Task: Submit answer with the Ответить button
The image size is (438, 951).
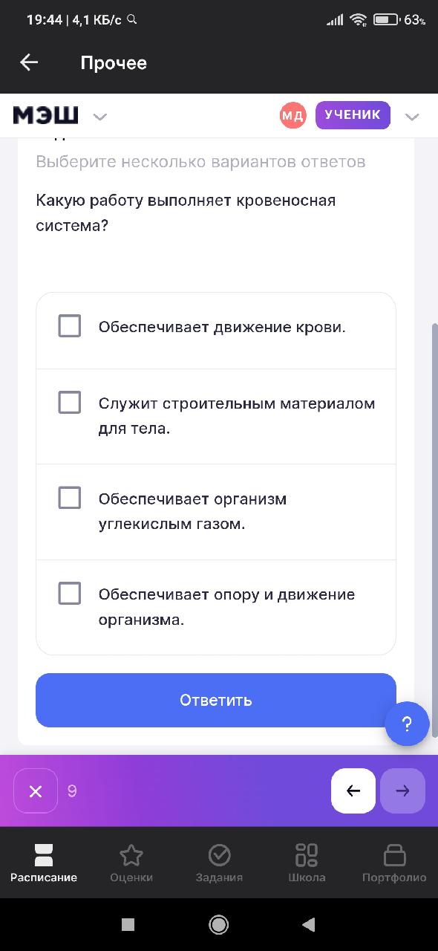Action: [x=216, y=700]
